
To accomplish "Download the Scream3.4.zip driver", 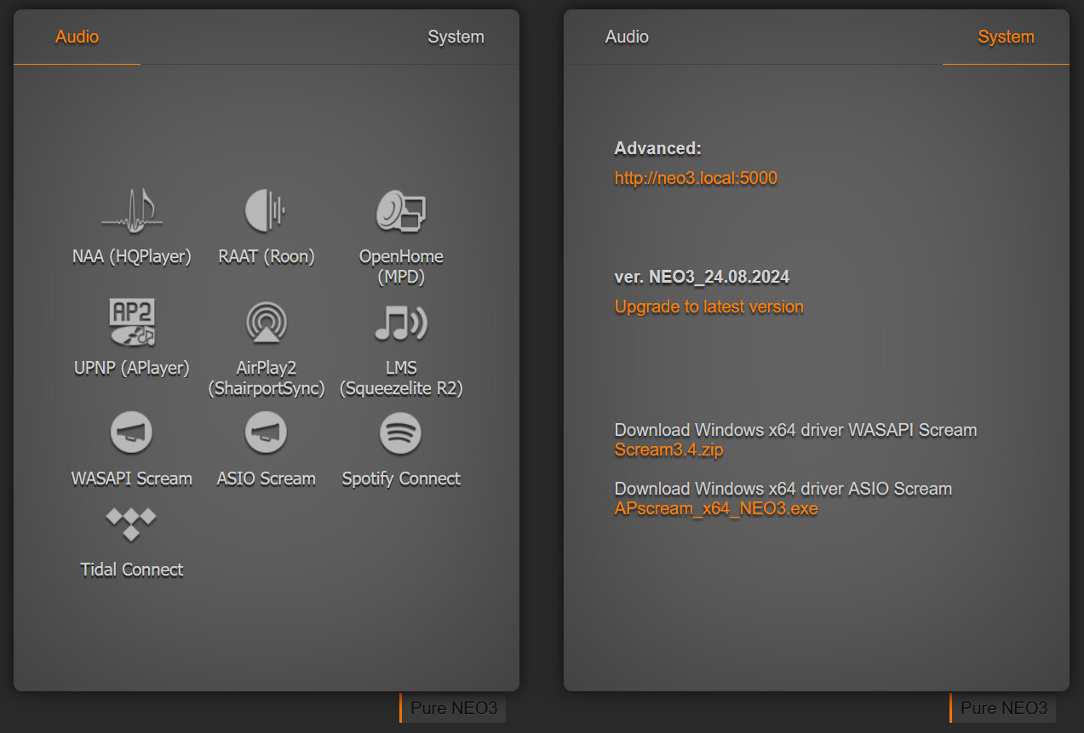I will point(668,450).
